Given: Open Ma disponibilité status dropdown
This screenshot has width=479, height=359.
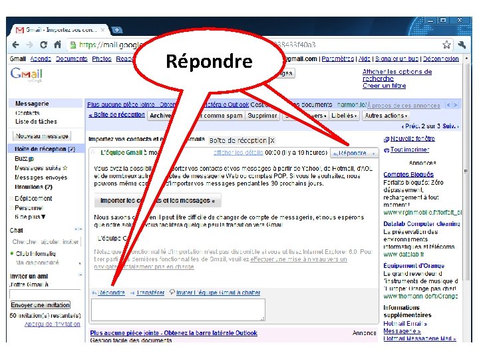Looking at the screenshot, I should [x=79, y=263].
